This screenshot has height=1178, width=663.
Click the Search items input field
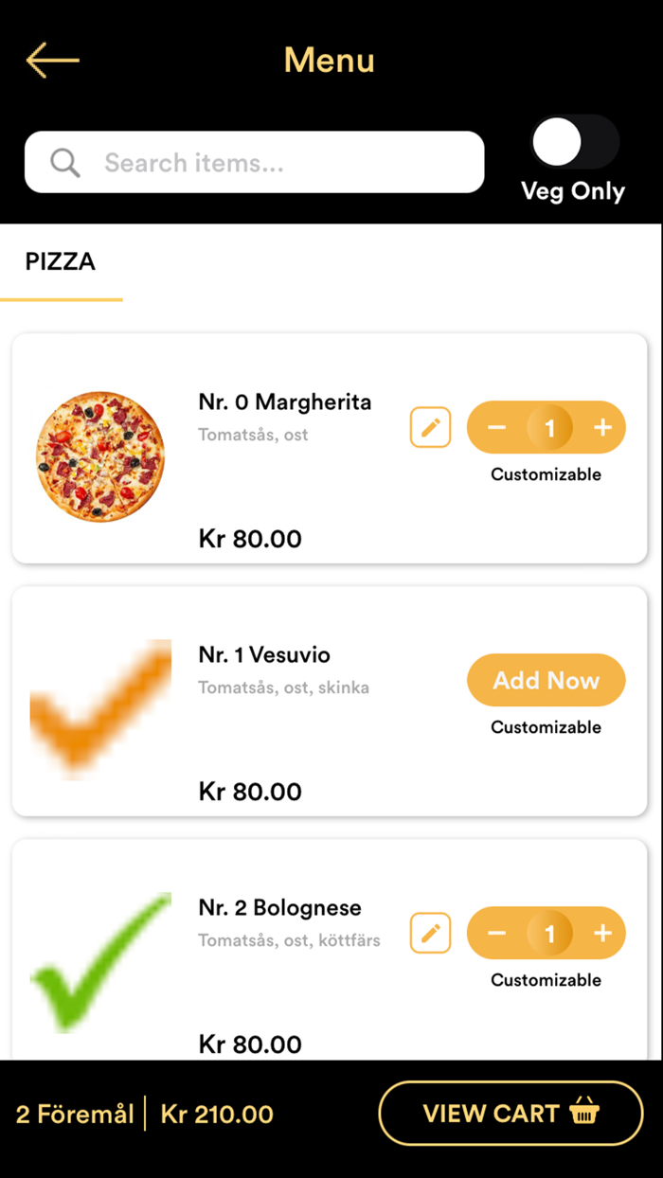point(254,162)
